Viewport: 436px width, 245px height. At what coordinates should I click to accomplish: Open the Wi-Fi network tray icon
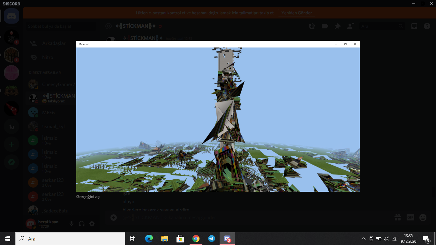pos(395,239)
